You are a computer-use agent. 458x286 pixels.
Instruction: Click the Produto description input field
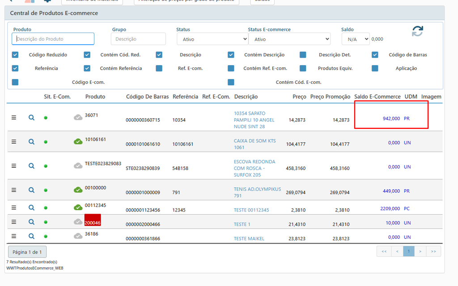53,39
